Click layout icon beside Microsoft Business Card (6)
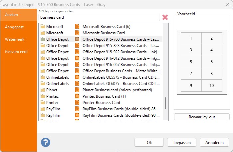 77,26
